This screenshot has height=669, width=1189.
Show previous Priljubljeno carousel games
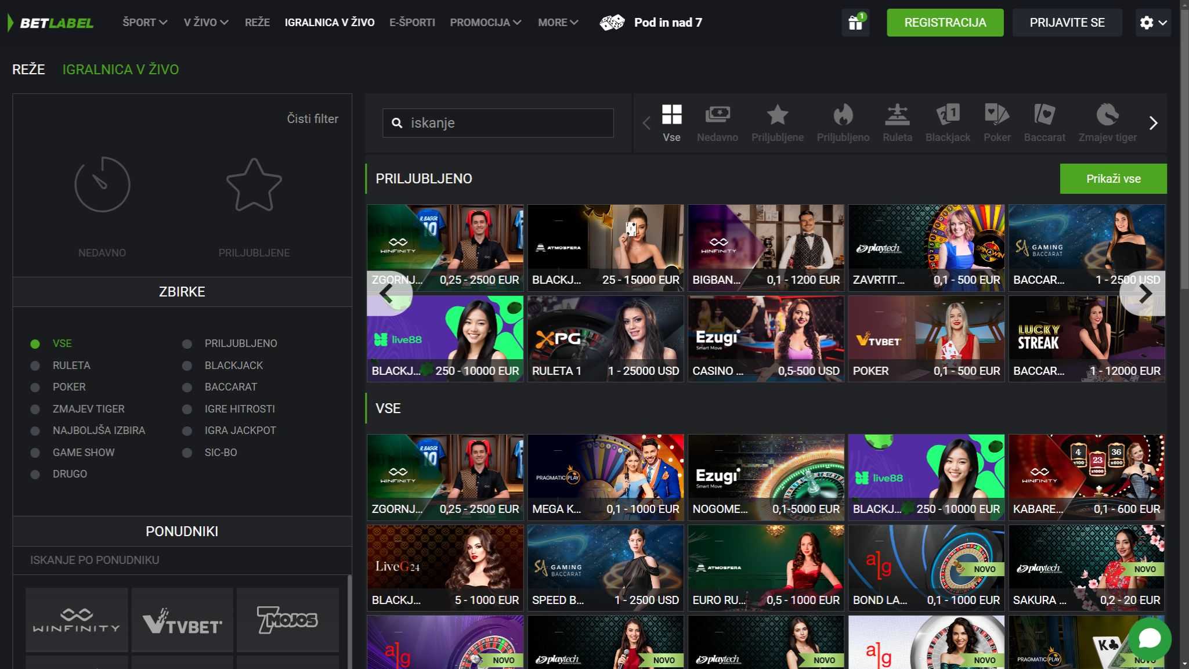click(x=389, y=294)
